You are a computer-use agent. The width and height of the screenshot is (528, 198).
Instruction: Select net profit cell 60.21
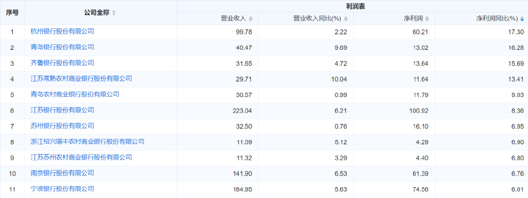(x=421, y=32)
